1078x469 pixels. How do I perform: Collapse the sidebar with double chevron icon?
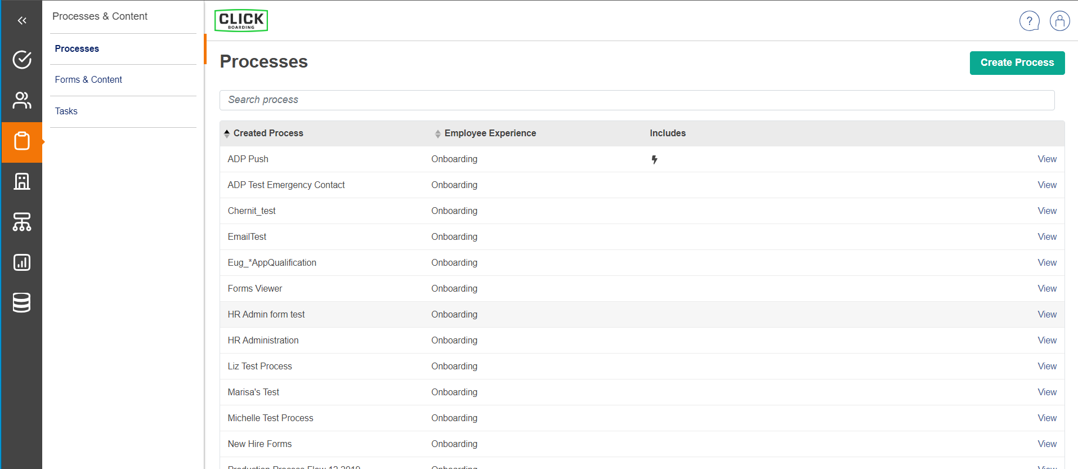(x=22, y=21)
